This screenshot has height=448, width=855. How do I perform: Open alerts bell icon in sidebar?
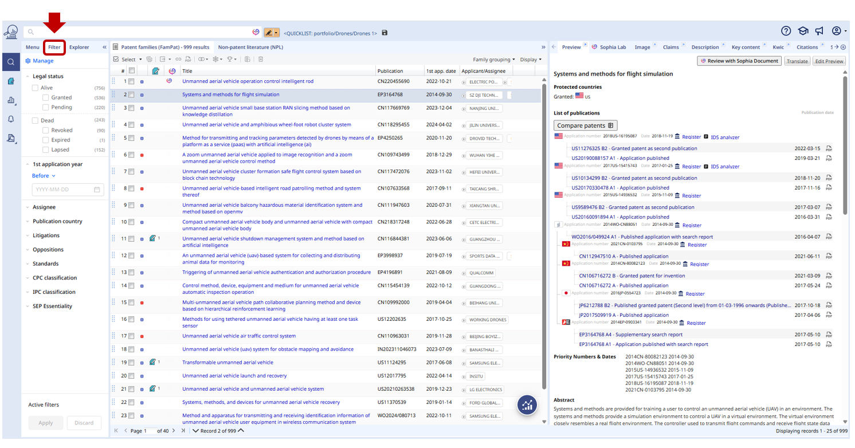[x=11, y=119]
